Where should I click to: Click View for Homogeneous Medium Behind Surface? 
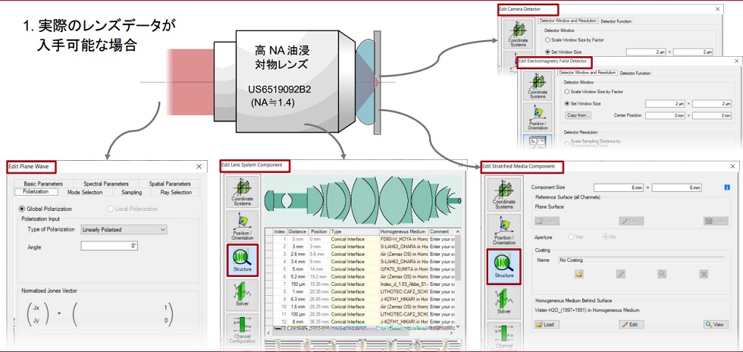(x=716, y=325)
